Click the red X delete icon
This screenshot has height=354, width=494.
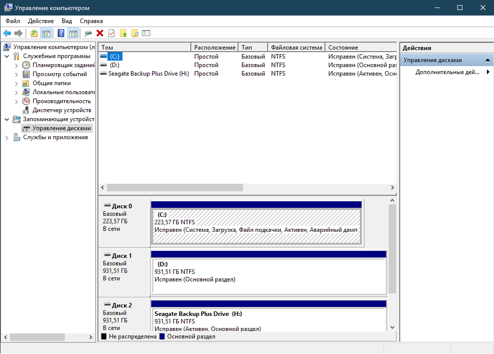(100, 33)
